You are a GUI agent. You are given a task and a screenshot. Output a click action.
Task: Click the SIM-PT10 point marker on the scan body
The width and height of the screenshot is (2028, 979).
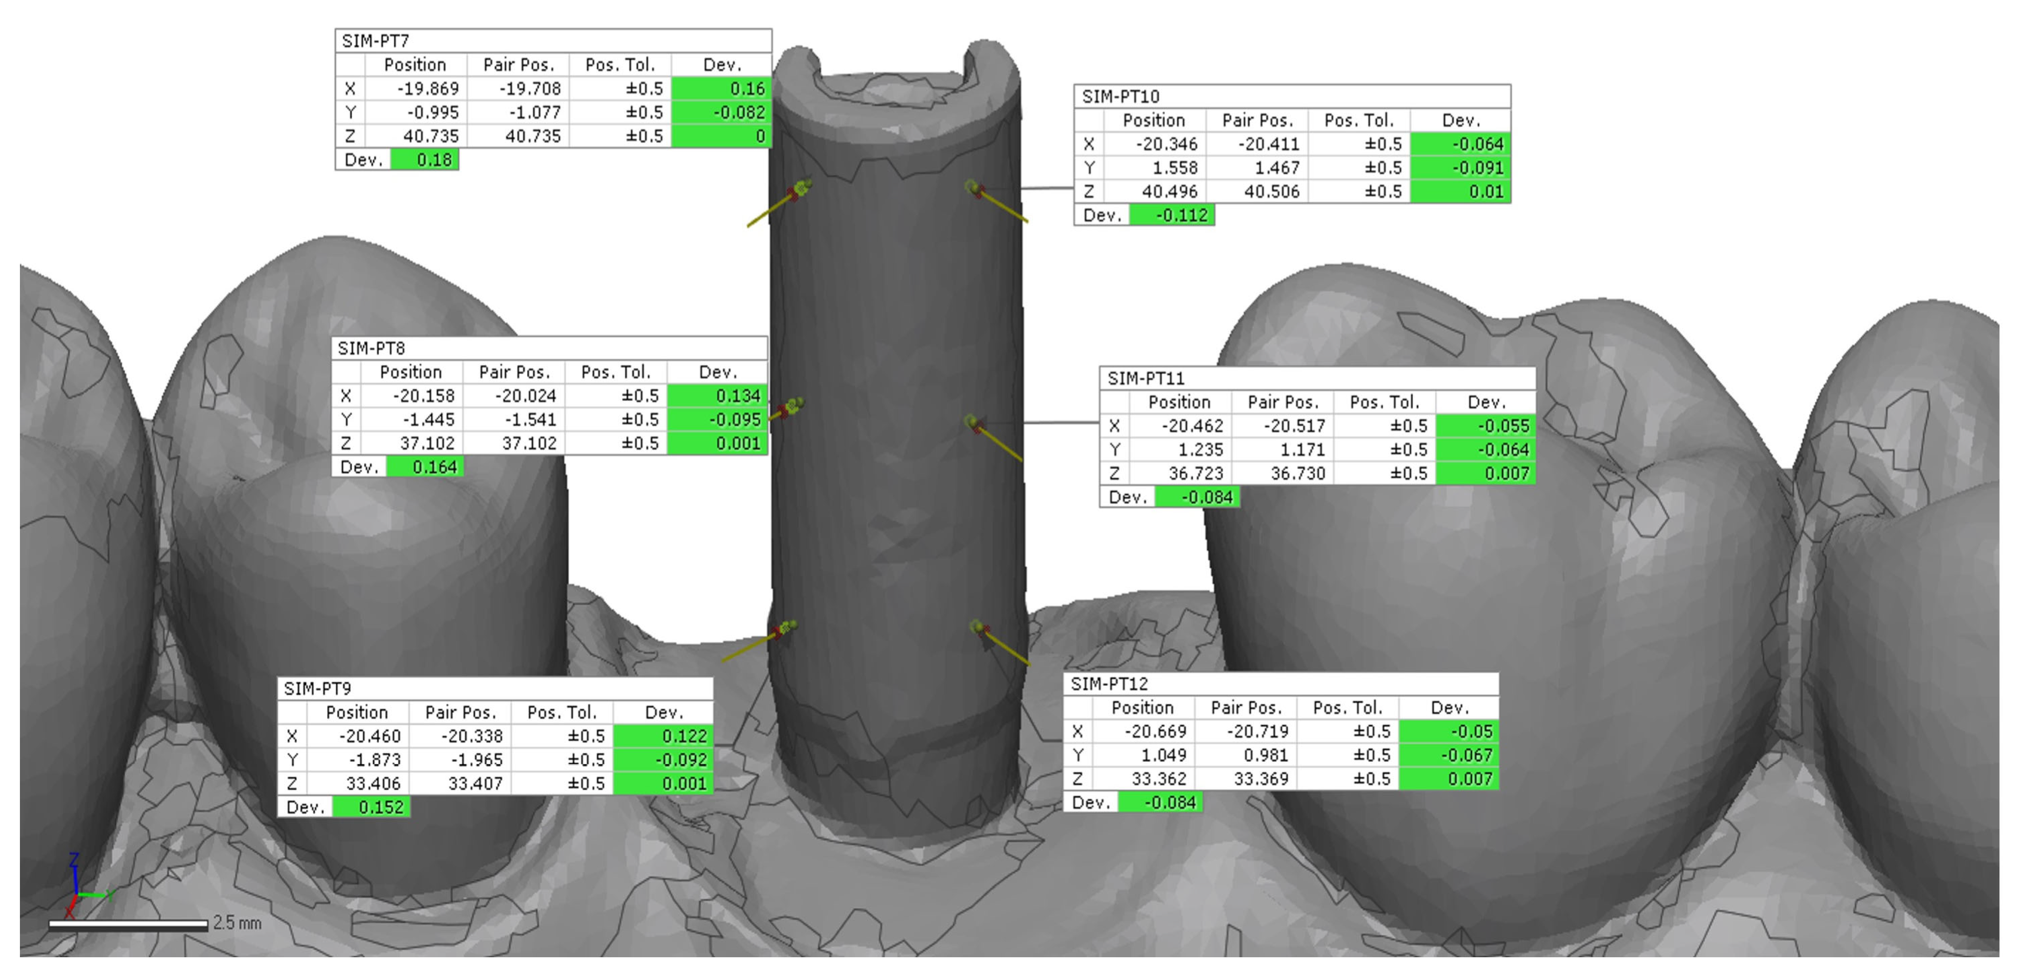pos(973,187)
